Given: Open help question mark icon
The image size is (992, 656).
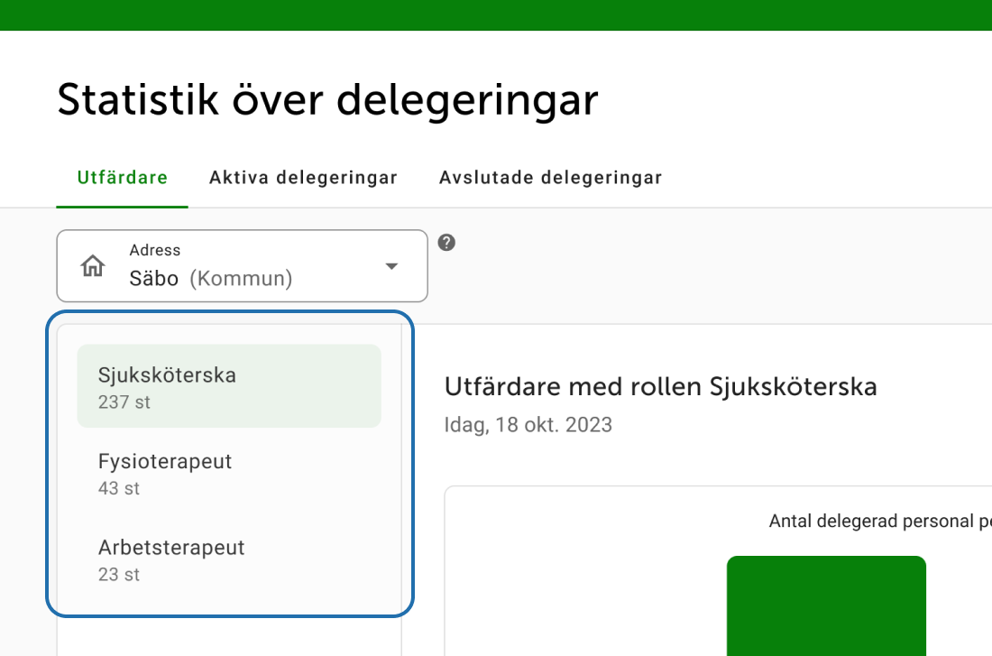Looking at the screenshot, I should [446, 243].
